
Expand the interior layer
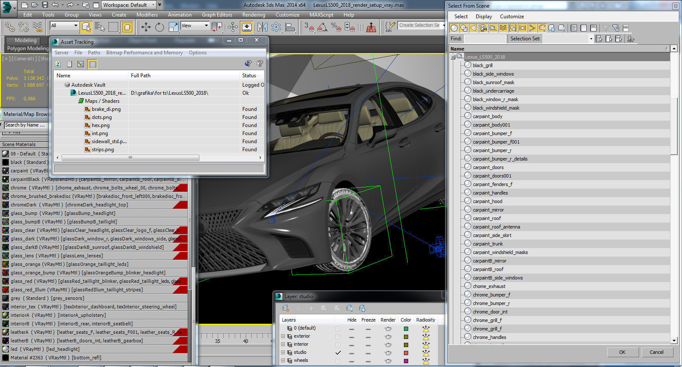coord(283,344)
